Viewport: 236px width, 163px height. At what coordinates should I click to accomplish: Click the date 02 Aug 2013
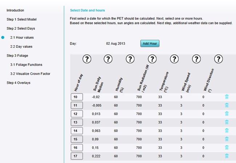point(115,43)
